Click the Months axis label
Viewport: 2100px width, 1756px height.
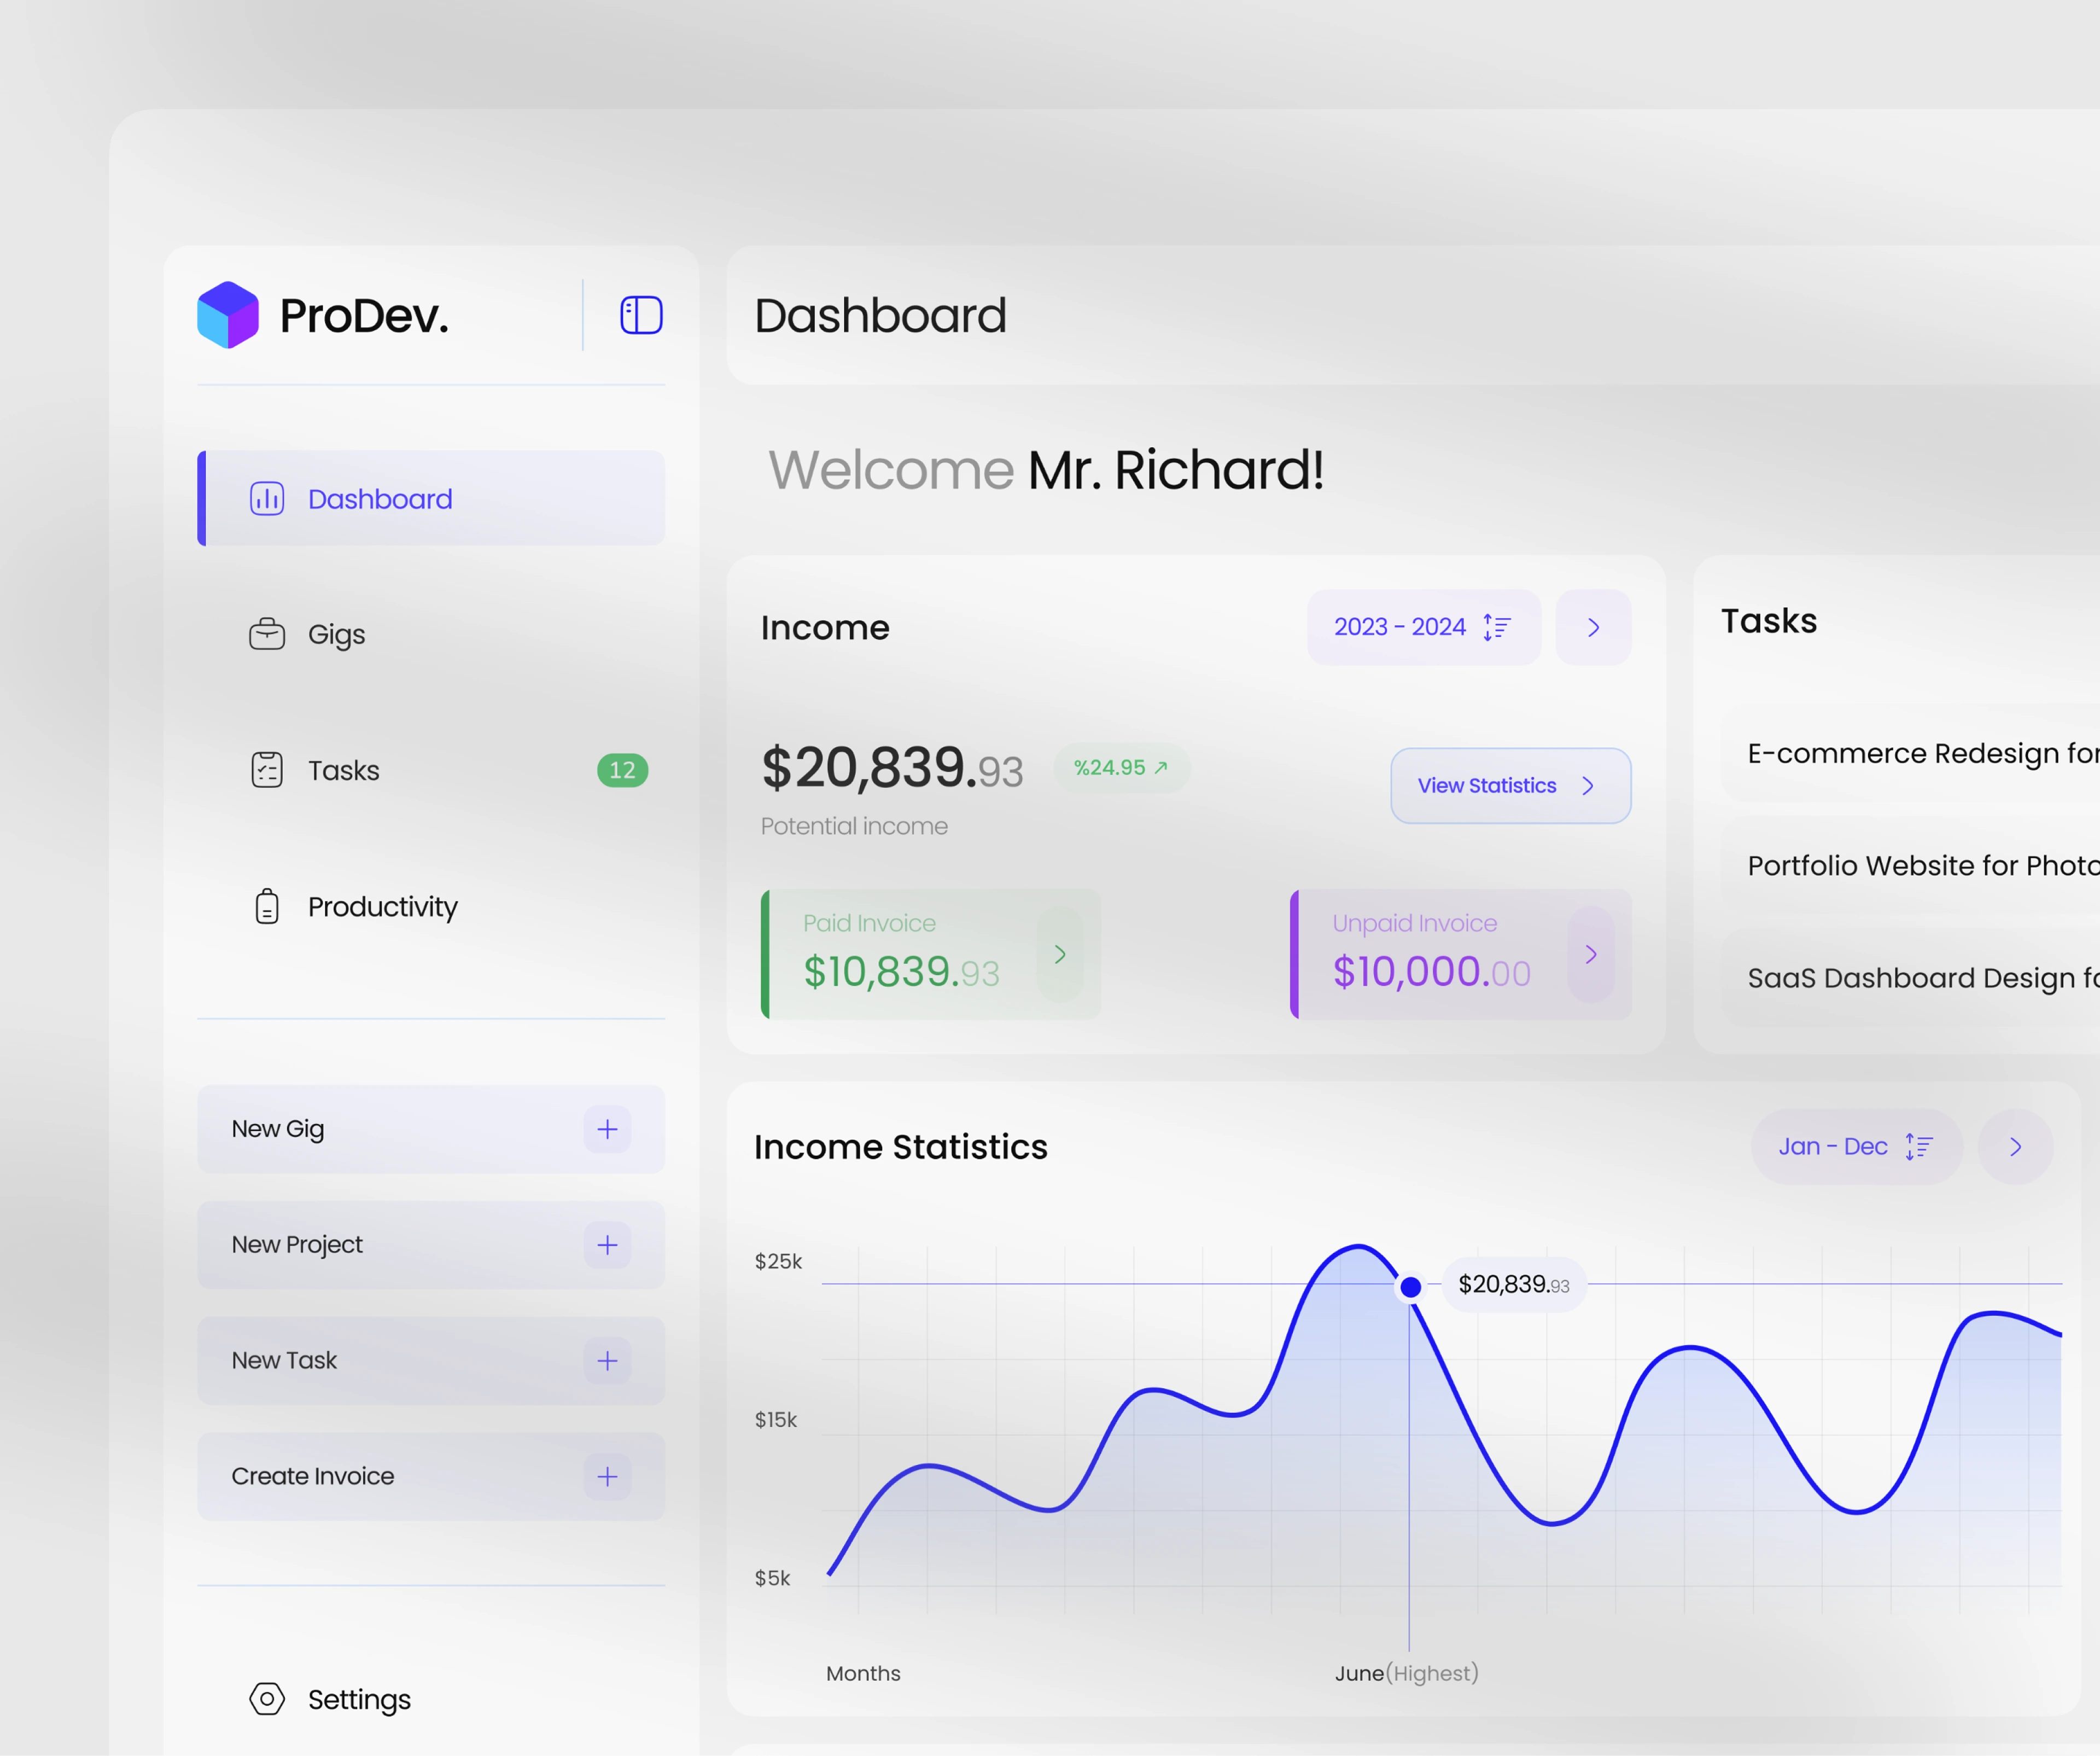pyautogui.click(x=863, y=1673)
